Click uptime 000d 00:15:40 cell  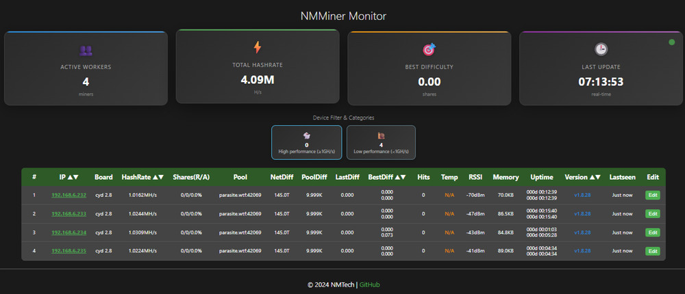542,214
